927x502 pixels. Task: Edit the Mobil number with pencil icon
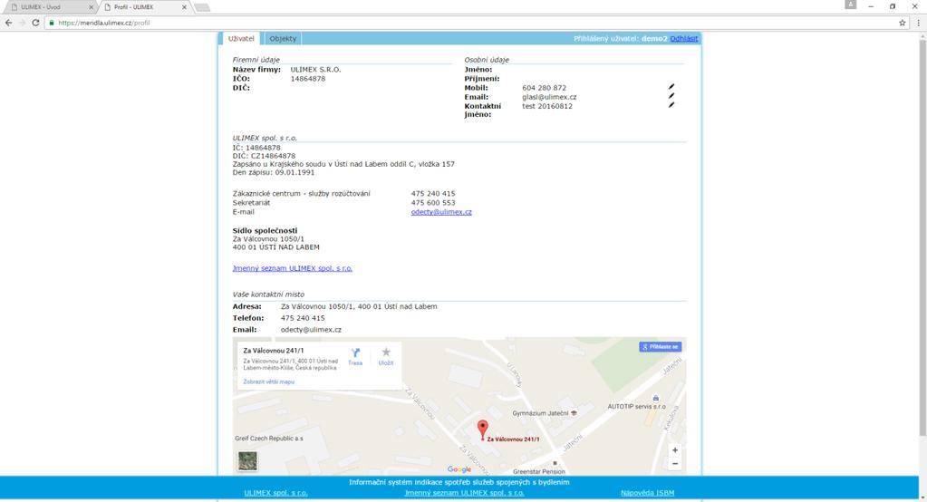click(x=671, y=87)
